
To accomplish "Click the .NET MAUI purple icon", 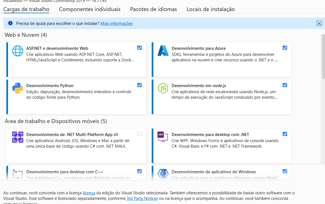I will [x=18, y=137].
